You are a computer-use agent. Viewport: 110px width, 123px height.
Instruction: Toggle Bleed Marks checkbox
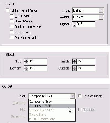coord(12,21)
